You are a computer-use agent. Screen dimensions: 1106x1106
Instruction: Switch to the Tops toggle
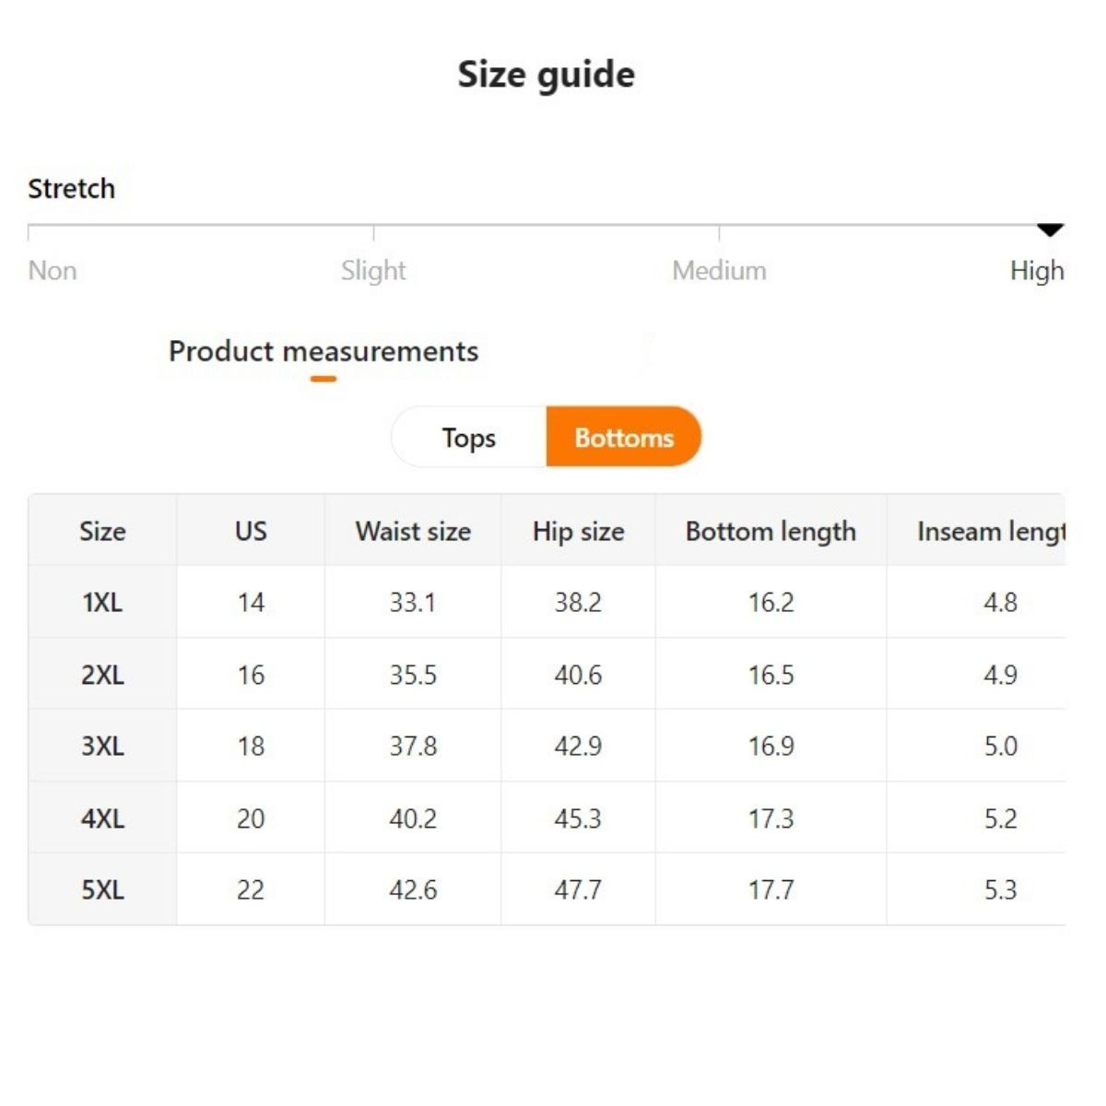click(468, 437)
